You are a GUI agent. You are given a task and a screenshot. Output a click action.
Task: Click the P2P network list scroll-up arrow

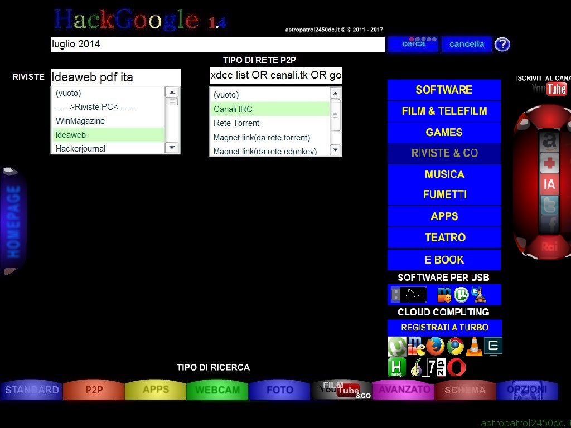[x=335, y=94]
